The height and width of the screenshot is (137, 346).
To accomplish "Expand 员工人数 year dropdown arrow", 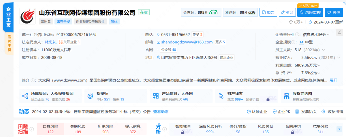I will [323, 50].
